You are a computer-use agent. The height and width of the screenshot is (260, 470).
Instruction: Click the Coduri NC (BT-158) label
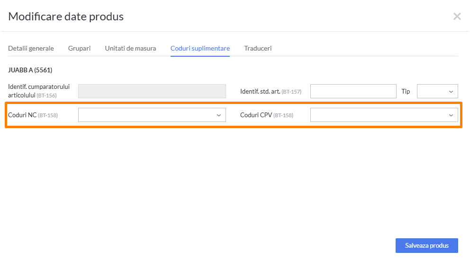tap(33, 115)
